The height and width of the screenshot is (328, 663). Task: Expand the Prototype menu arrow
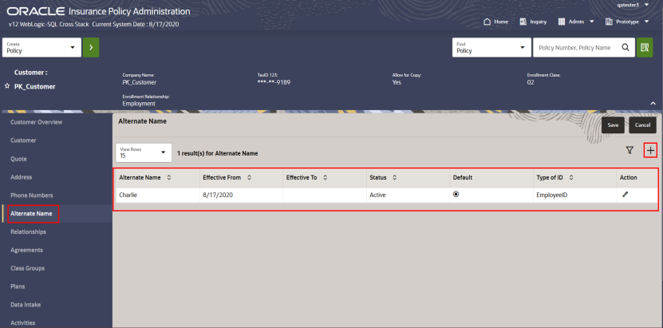coord(646,22)
